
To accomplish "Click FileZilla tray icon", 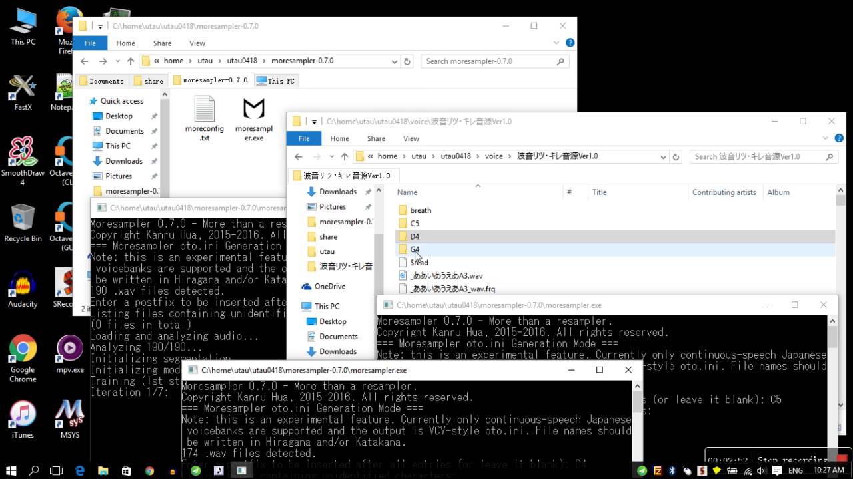I will pyautogui.click(x=657, y=470).
